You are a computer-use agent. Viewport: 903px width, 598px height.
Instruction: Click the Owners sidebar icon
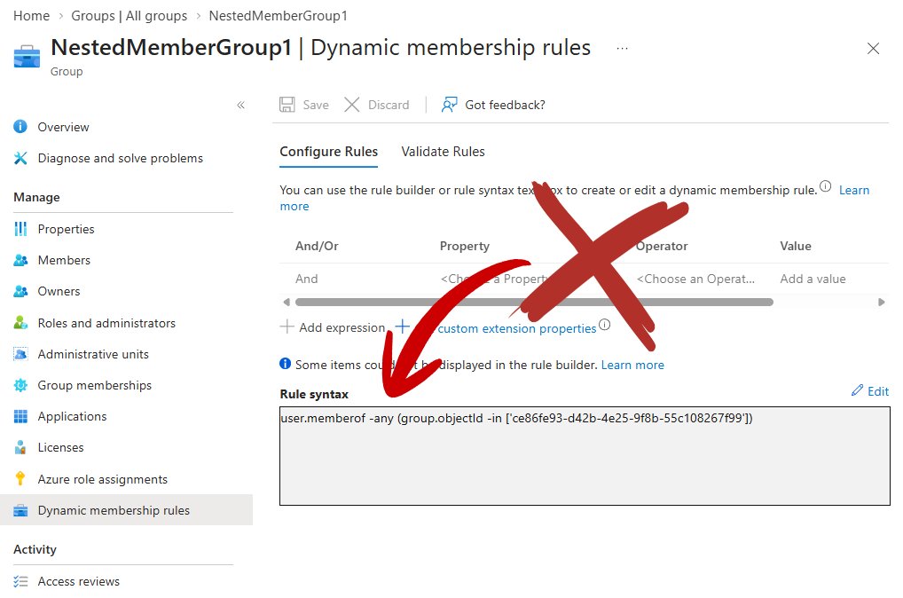pyautogui.click(x=20, y=291)
